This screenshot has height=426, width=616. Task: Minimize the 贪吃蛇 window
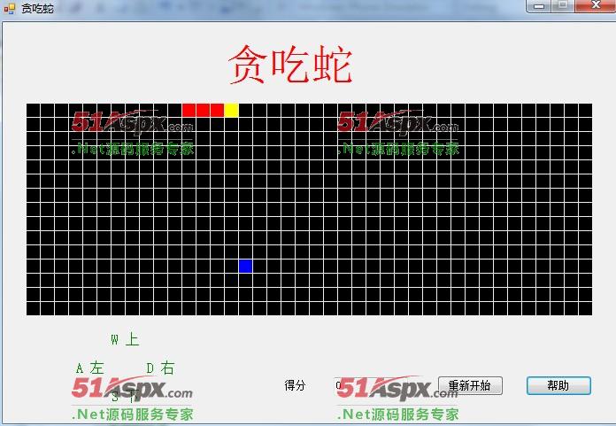[x=539, y=5]
